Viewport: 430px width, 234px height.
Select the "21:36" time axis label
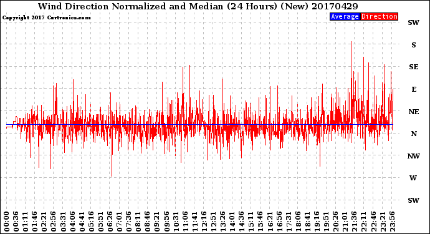pyautogui.click(x=355, y=222)
